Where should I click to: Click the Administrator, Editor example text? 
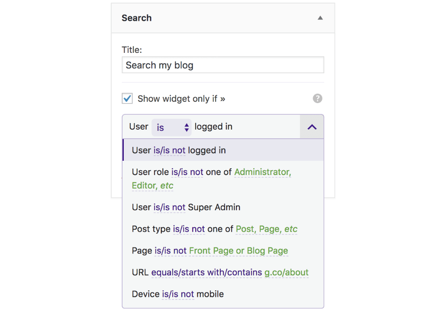pyautogui.click(x=211, y=179)
